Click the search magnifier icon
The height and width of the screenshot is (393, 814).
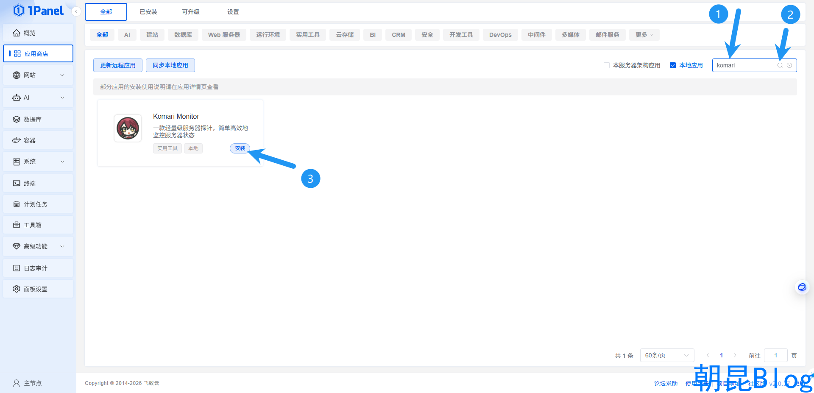click(780, 65)
